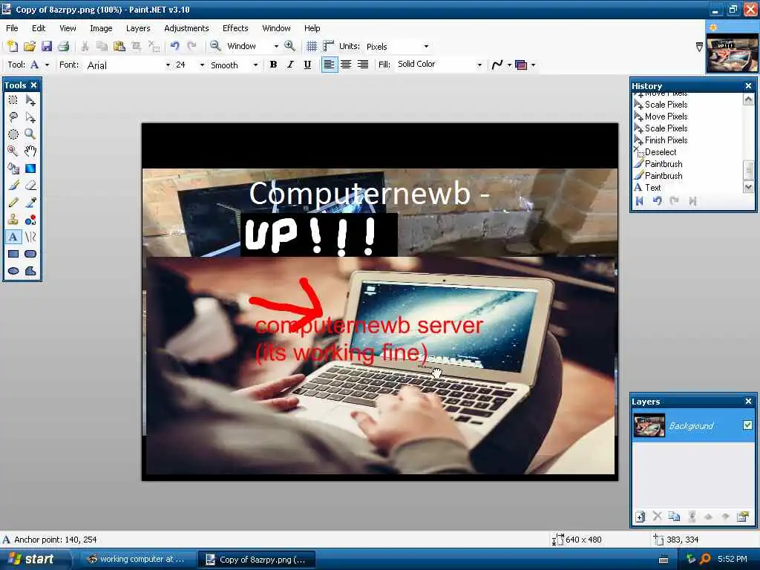Uncheck the Background layer visibility checkbox
Screen dimensions: 760x570
tap(747, 425)
